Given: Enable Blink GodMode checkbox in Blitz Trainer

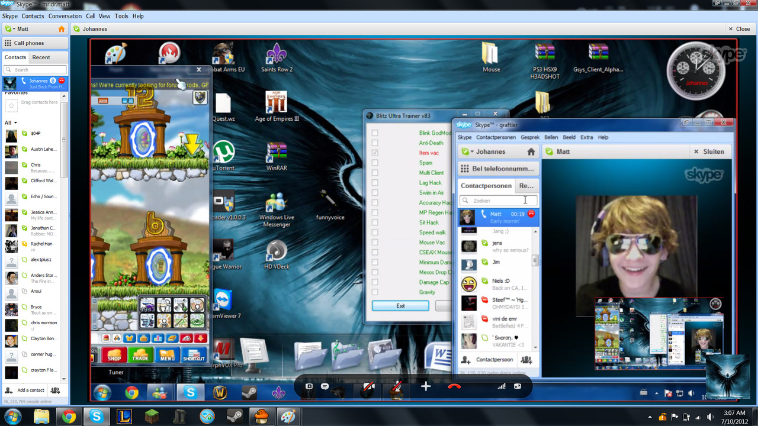Looking at the screenshot, I should point(375,133).
